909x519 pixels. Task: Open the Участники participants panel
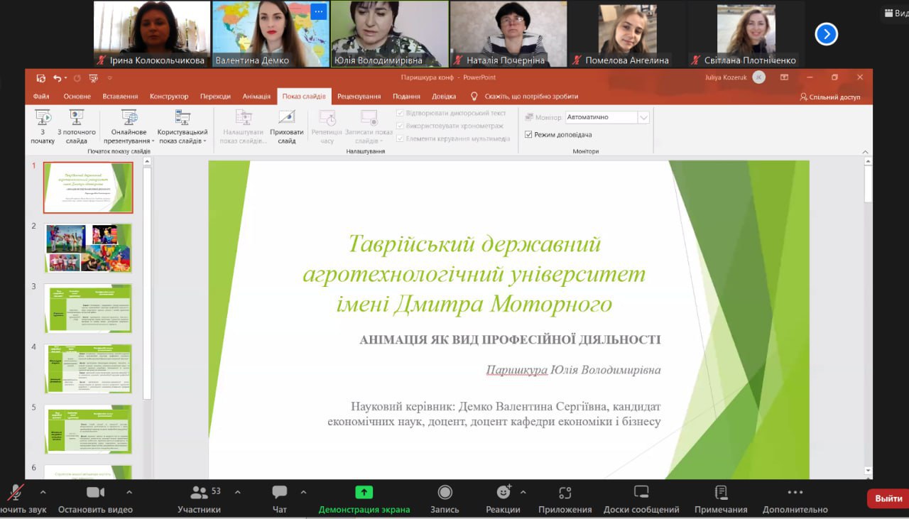click(x=199, y=498)
